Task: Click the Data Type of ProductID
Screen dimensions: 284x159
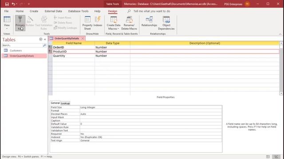Action: [112, 52]
